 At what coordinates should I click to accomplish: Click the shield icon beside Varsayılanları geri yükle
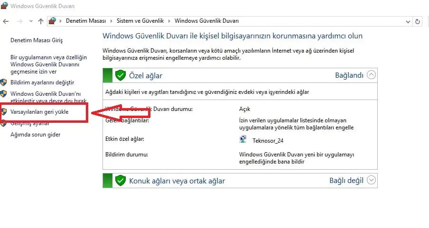pos(3,112)
